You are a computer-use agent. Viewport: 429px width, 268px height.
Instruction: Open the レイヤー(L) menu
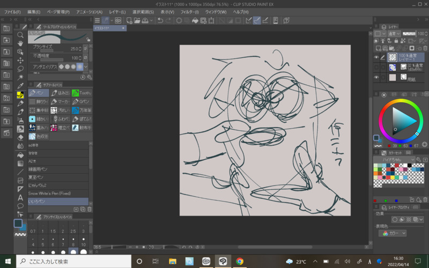pyautogui.click(x=117, y=12)
